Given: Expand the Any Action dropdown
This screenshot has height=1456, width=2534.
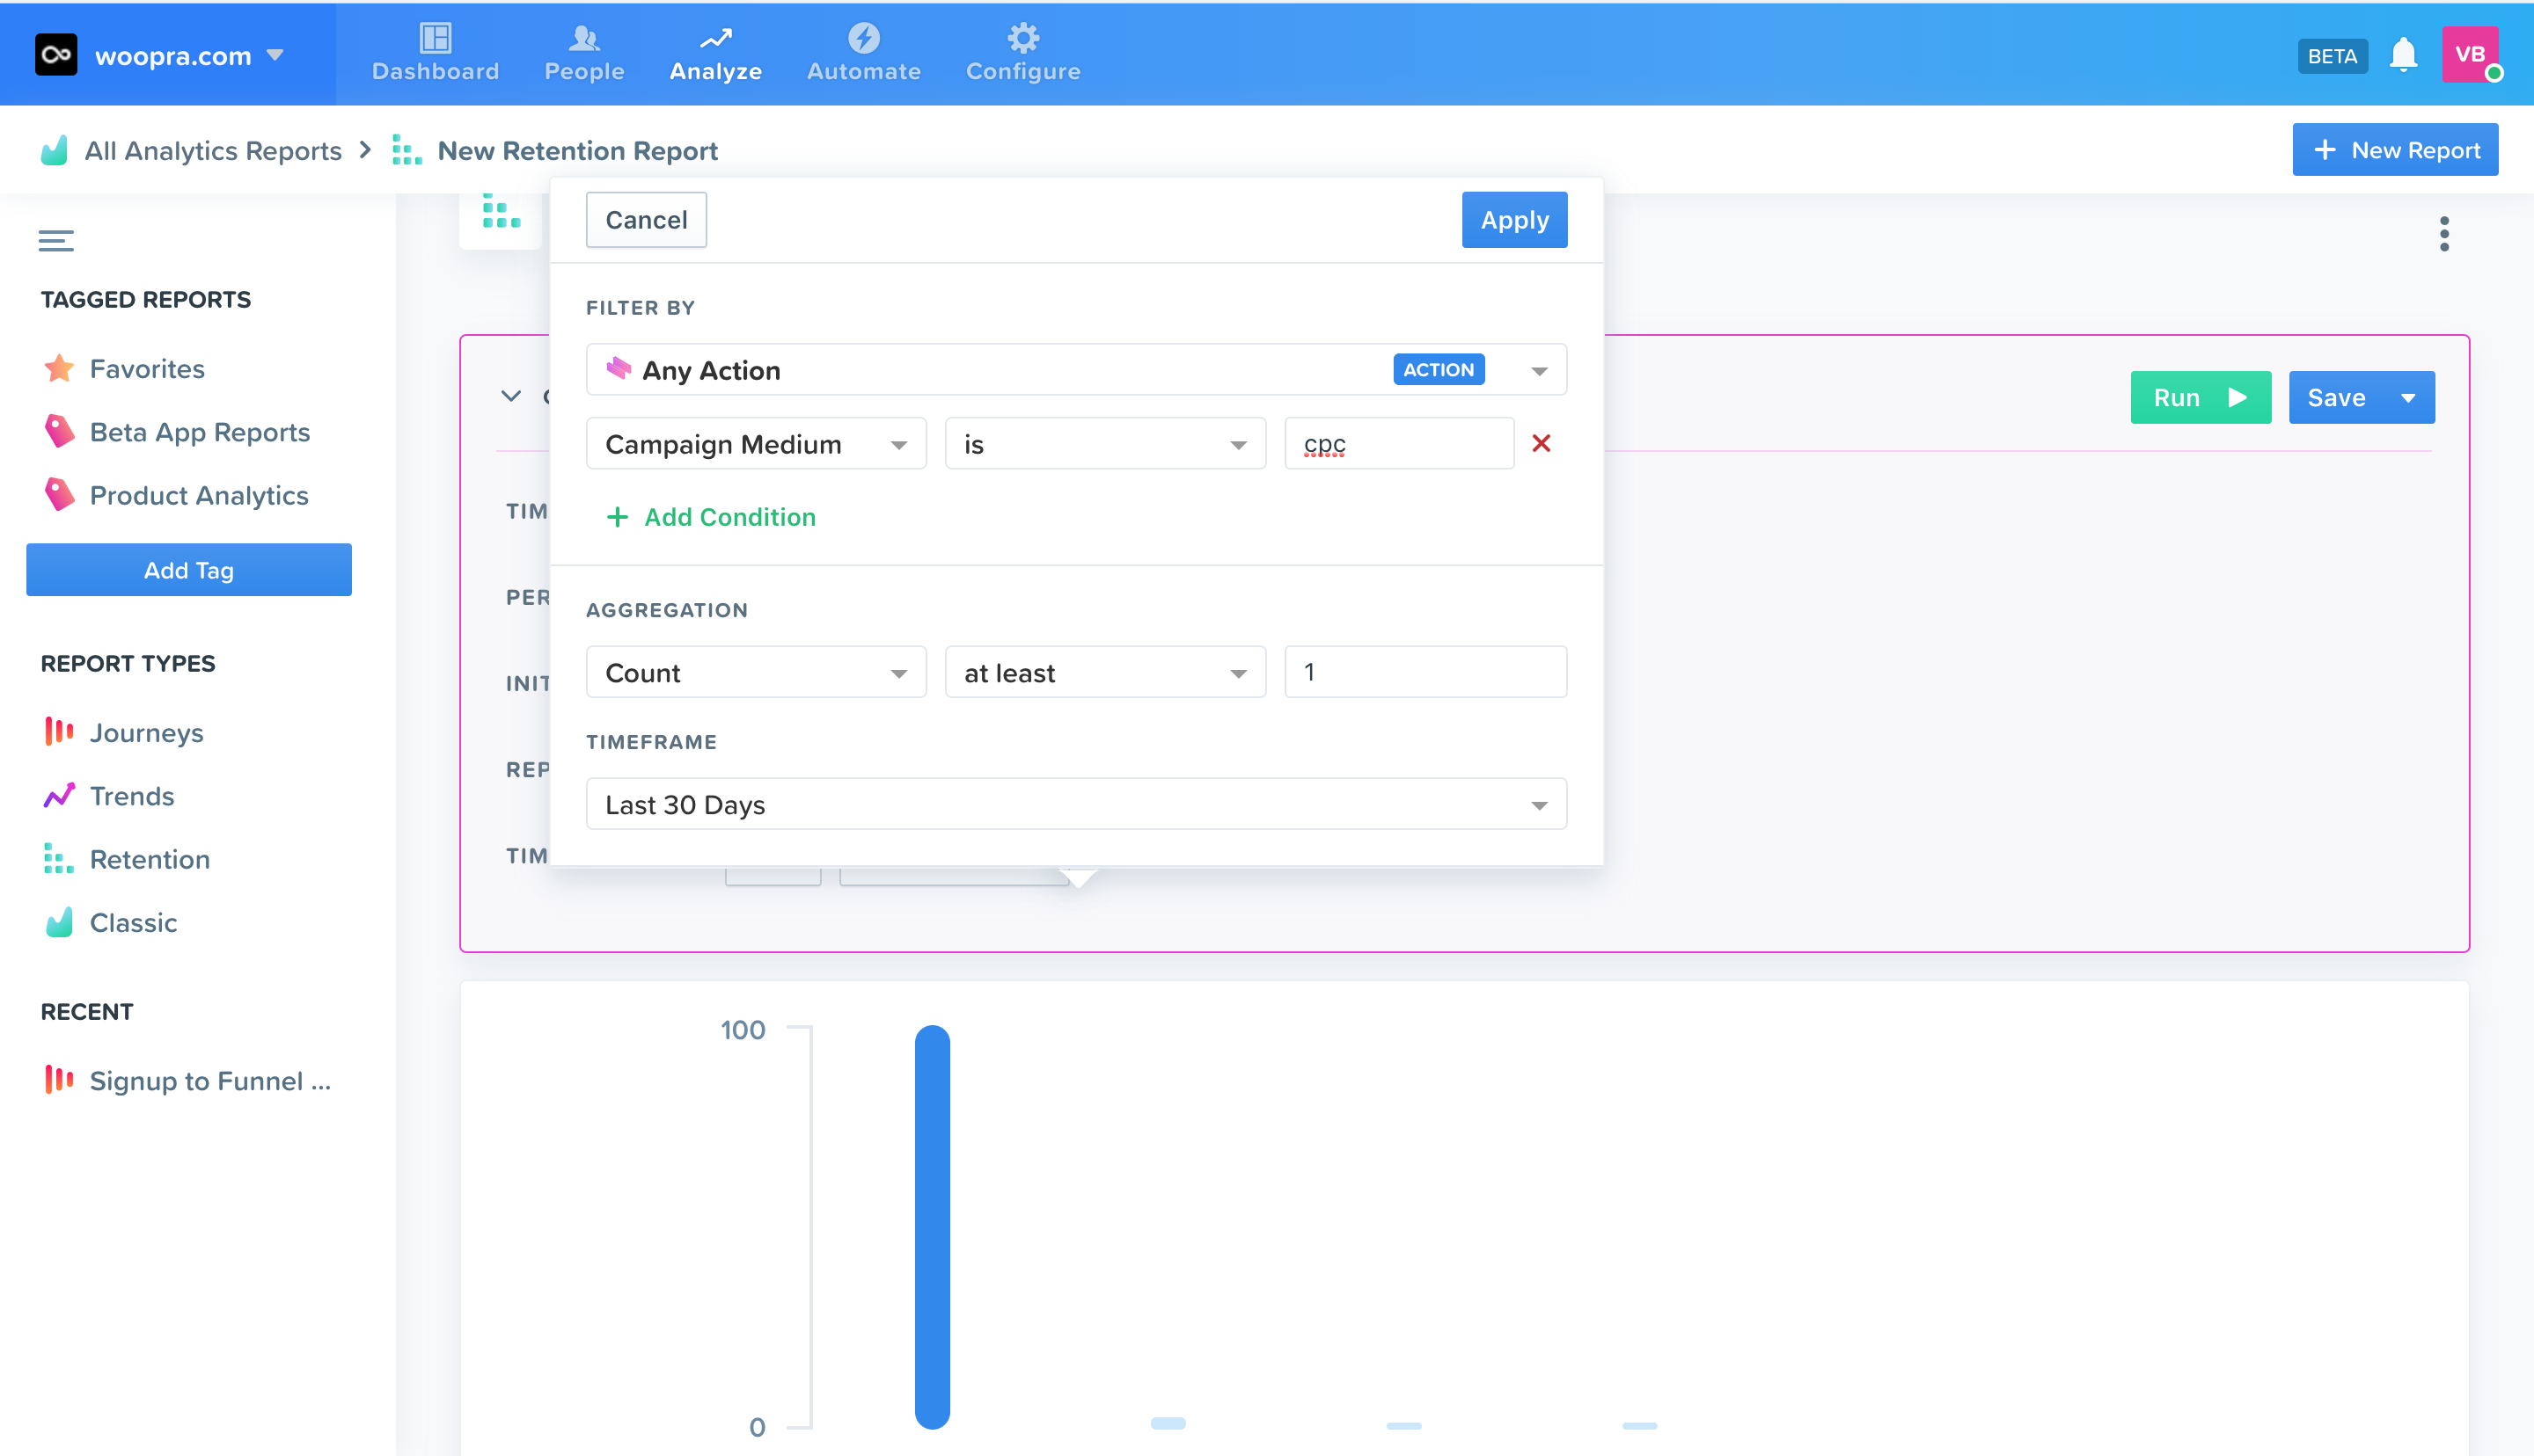Looking at the screenshot, I should pyautogui.click(x=1539, y=371).
